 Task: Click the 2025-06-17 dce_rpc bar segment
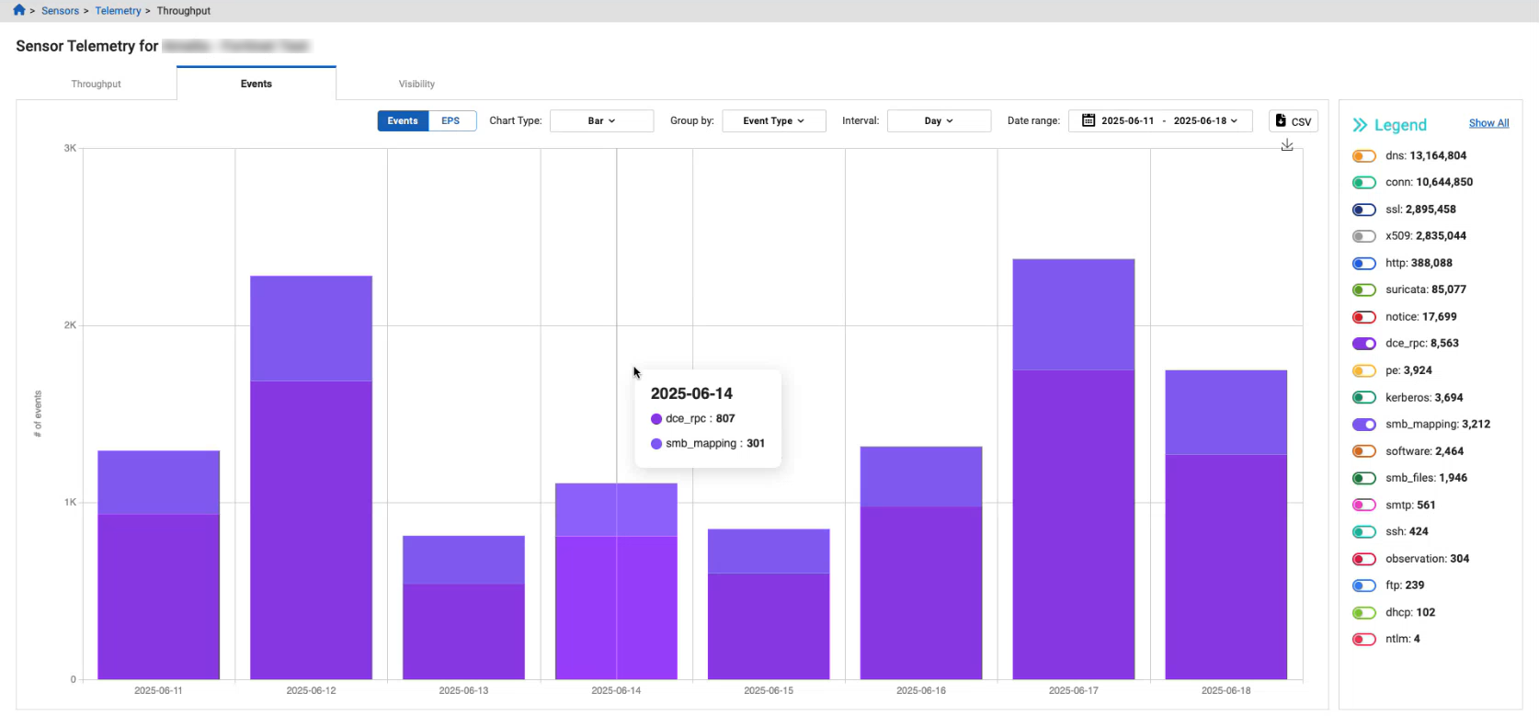(1073, 524)
